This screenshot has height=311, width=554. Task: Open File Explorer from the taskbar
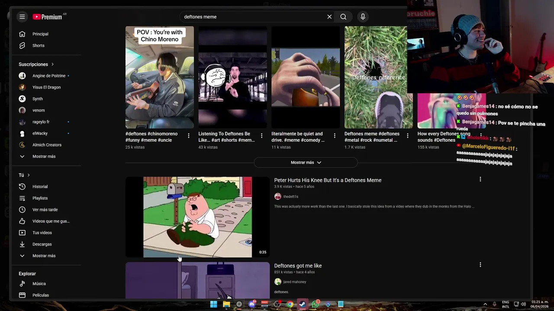[226, 304]
